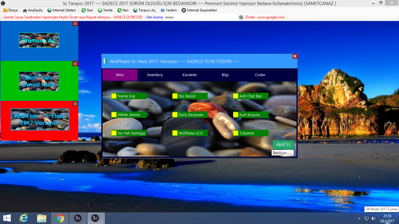Go to AnaSayfa home page
The width and height of the screenshot is (399, 224).
tap(33, 10)
